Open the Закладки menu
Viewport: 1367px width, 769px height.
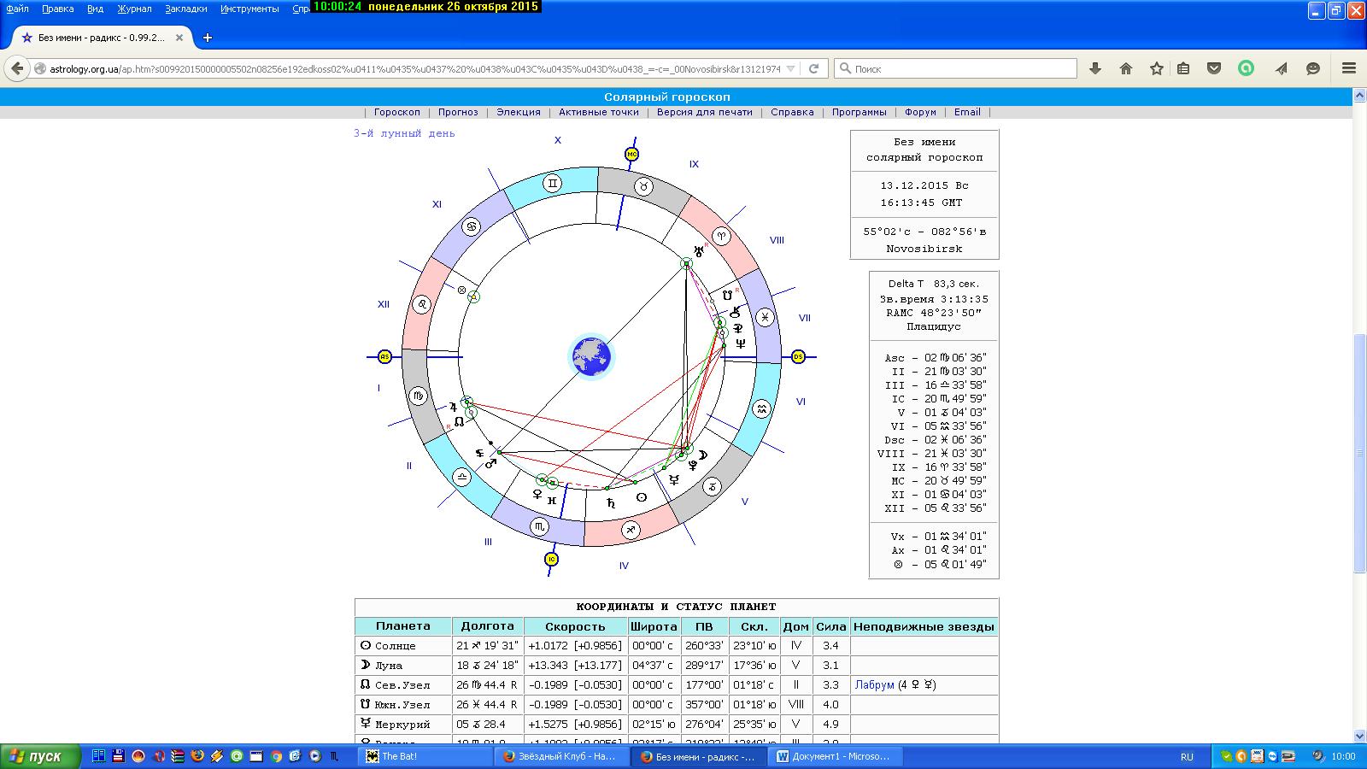point(185,9)
